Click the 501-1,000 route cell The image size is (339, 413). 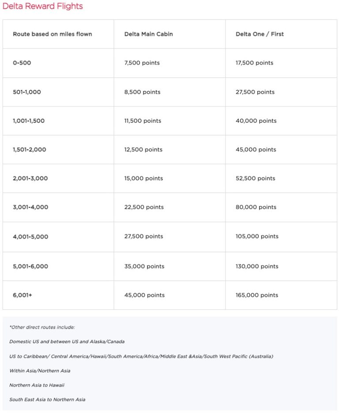click(x=27, y=92)
